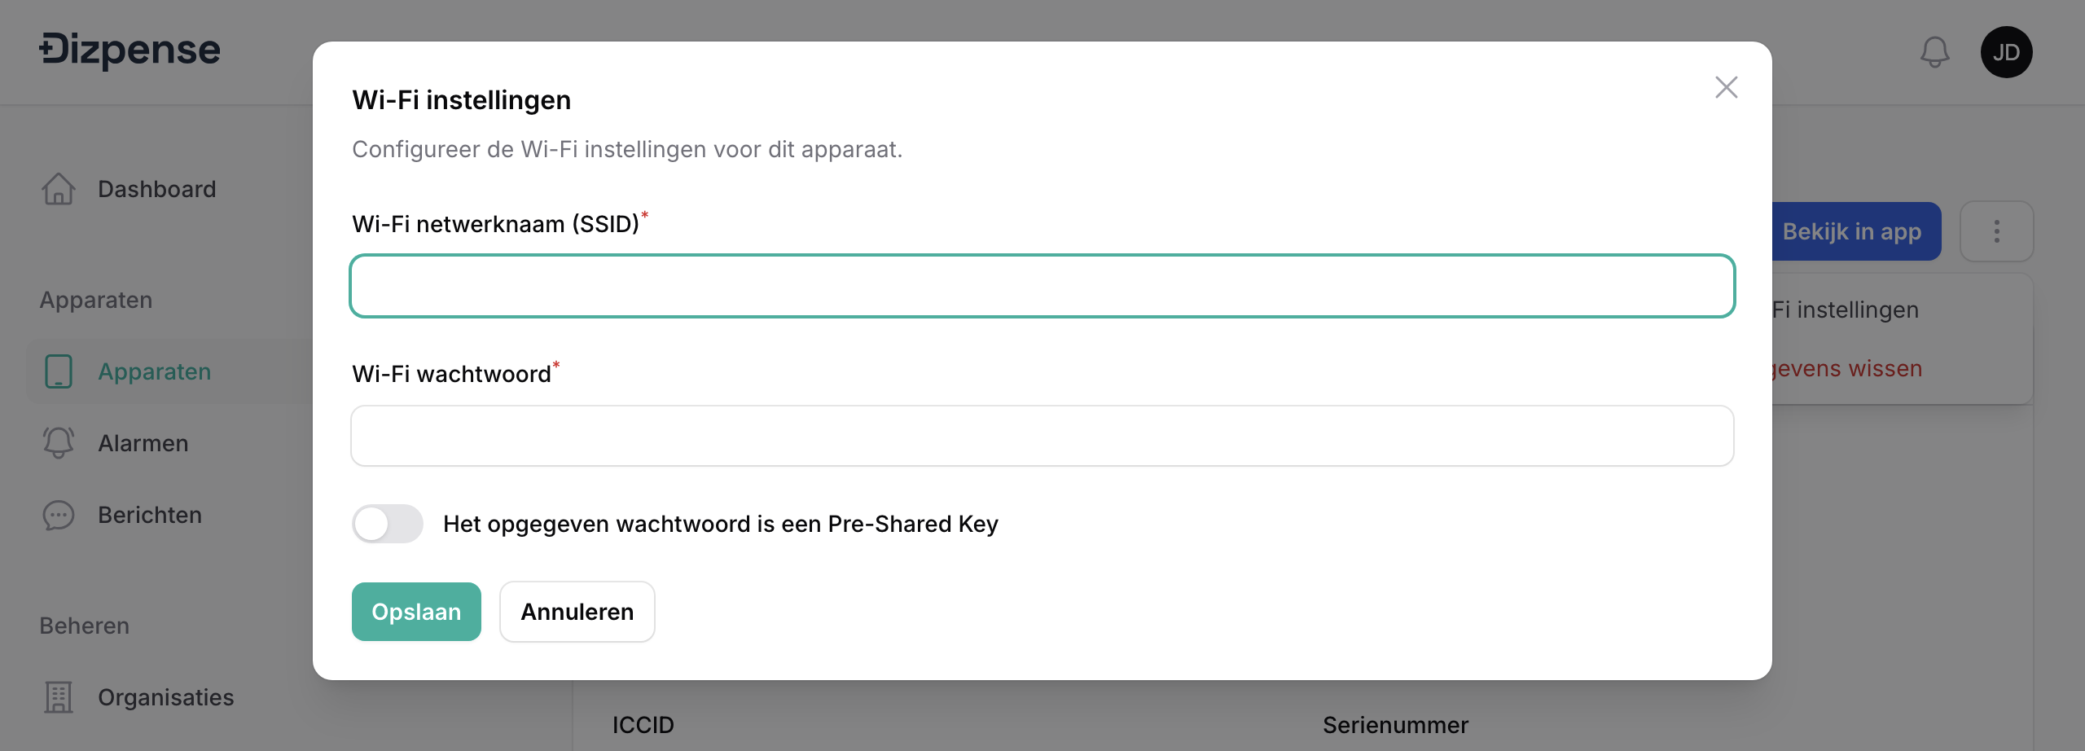Close the Wi-Fi instellingen dialog
The width and height of the screenshot is (2085, 751).
tap(1726, 87)
